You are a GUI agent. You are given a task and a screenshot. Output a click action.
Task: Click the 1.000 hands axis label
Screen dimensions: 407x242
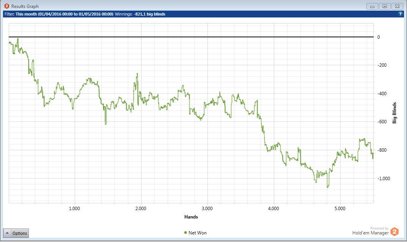(74, 209)
